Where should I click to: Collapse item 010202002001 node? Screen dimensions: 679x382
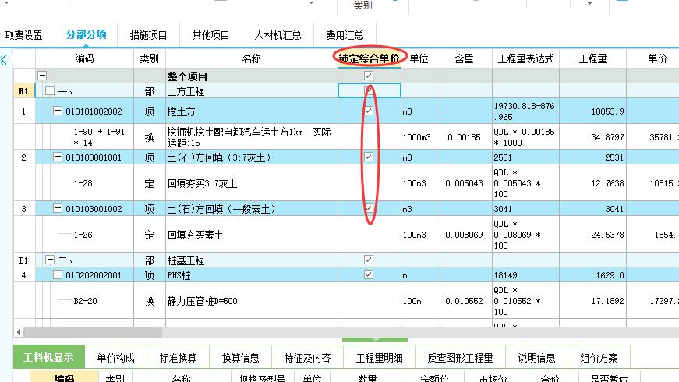click(x=58, y=274)
